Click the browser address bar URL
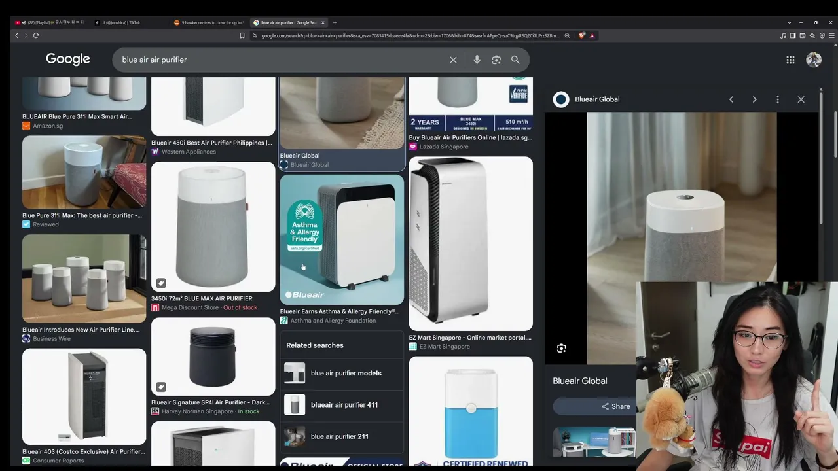The image size is (838, 471). pos(410,35)
